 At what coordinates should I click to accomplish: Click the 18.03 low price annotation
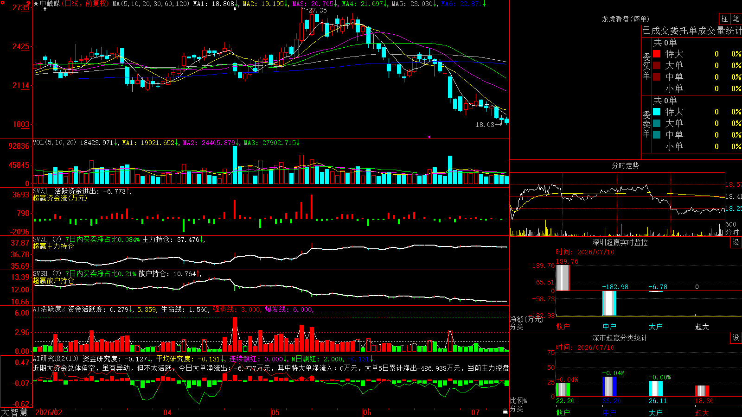pos(485,125)
